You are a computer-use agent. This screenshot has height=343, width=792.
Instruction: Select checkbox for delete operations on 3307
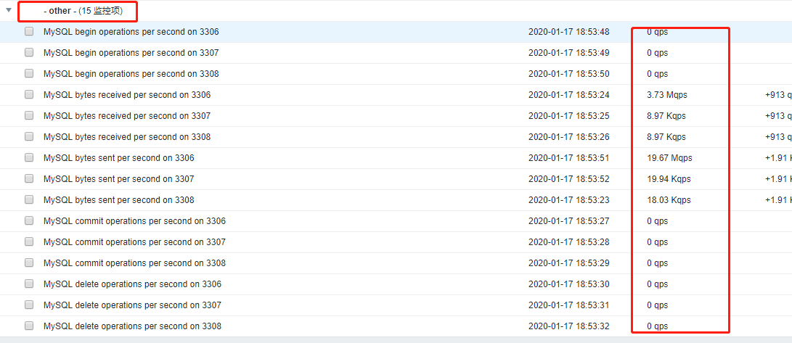pos(29,305)
